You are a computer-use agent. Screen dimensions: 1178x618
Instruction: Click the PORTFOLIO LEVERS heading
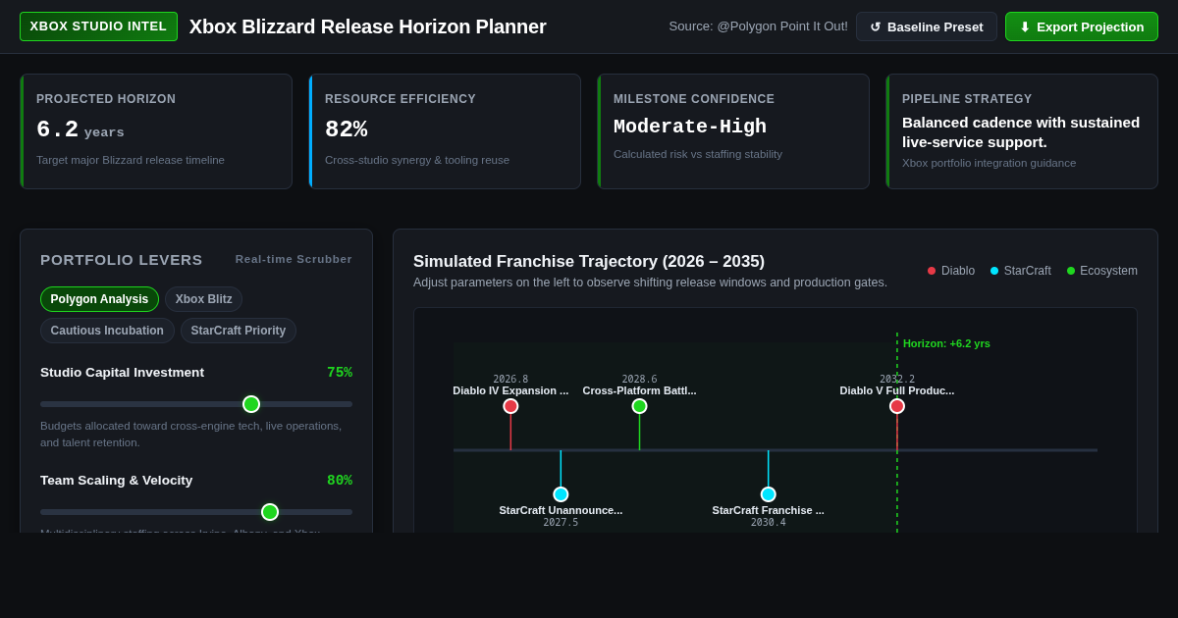[x=122, y=260]
